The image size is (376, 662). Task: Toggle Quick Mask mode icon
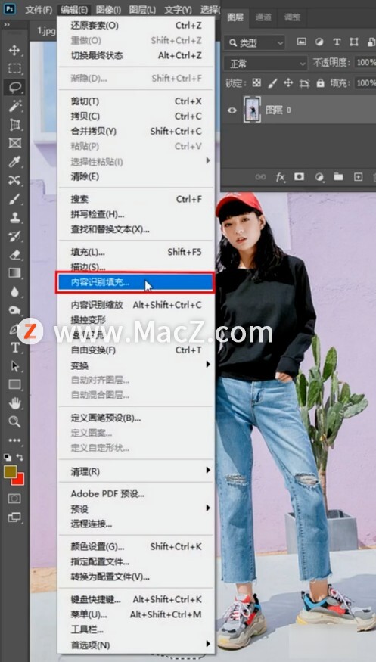tap(14, 499)
